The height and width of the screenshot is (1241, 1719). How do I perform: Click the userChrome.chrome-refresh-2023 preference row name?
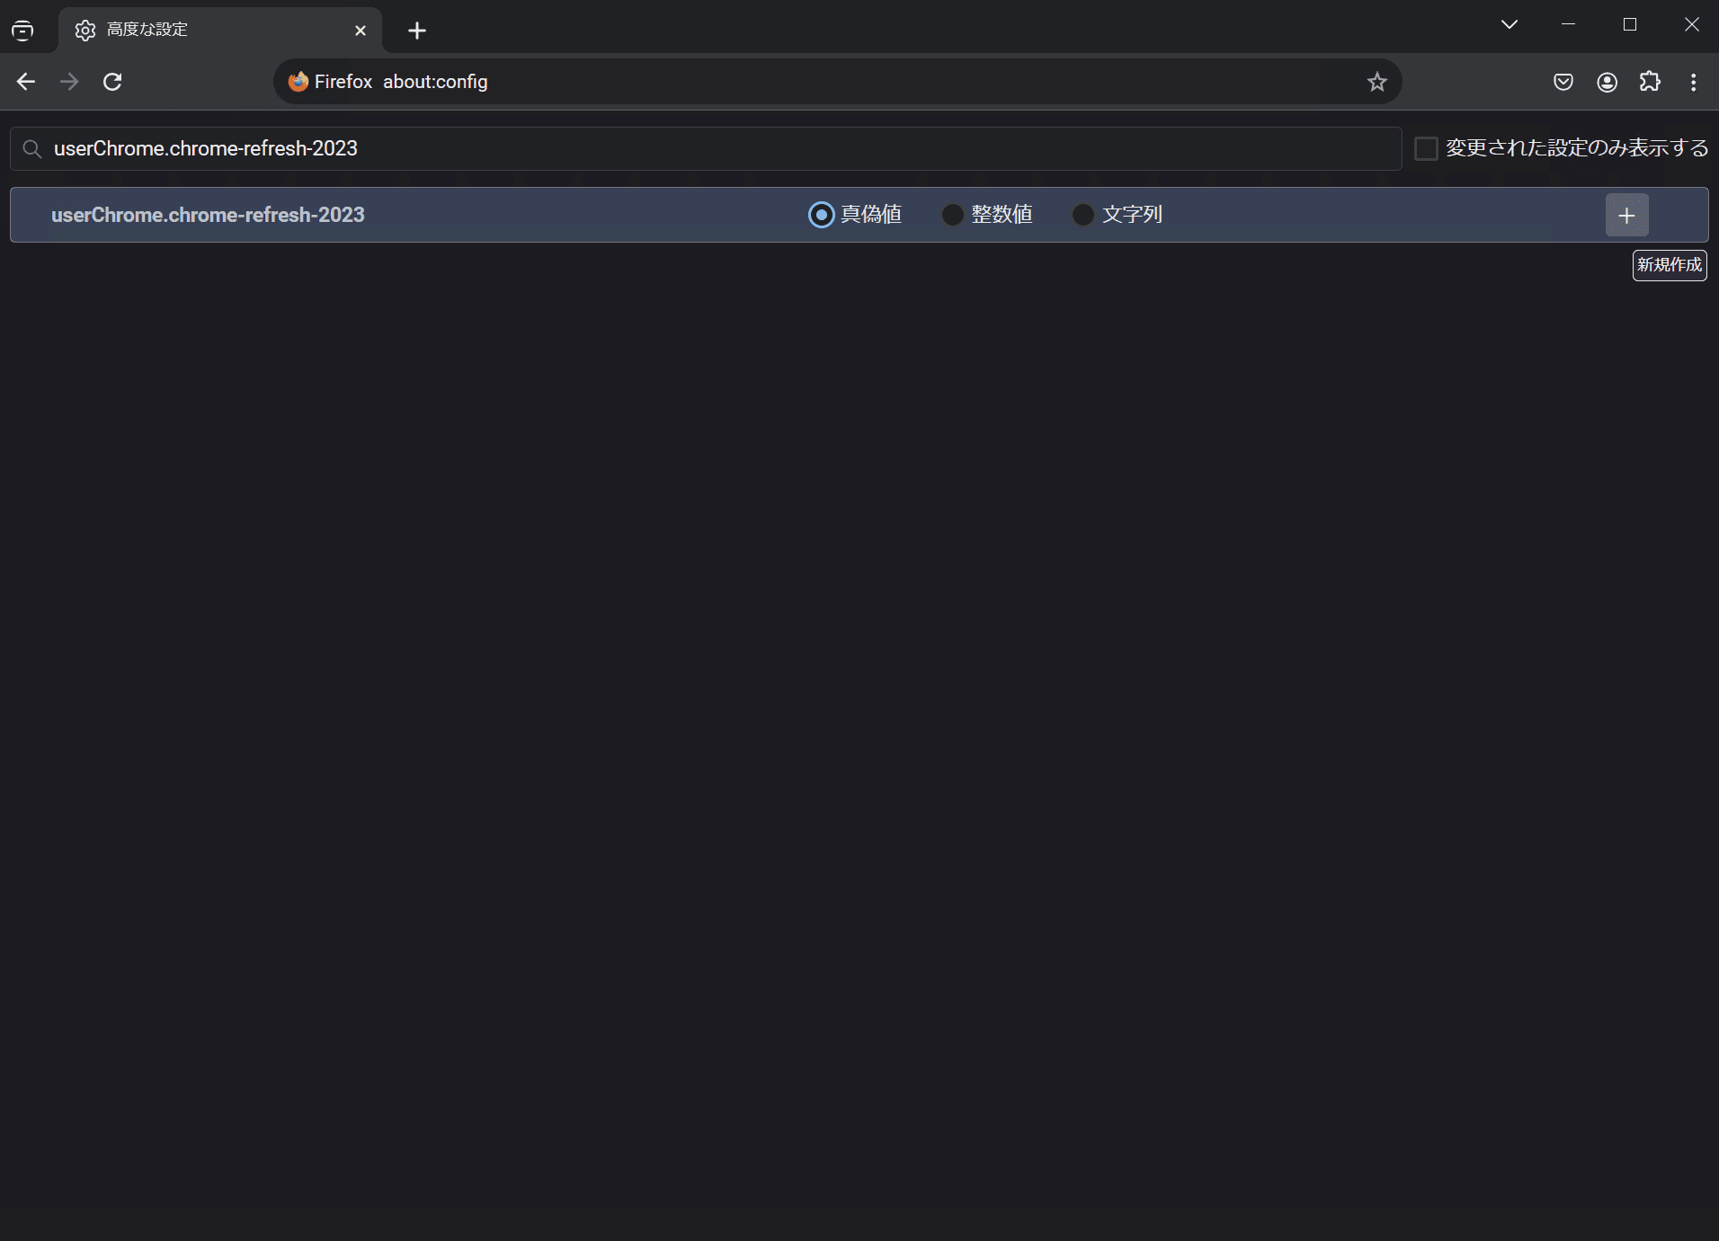tap(208, 215)
